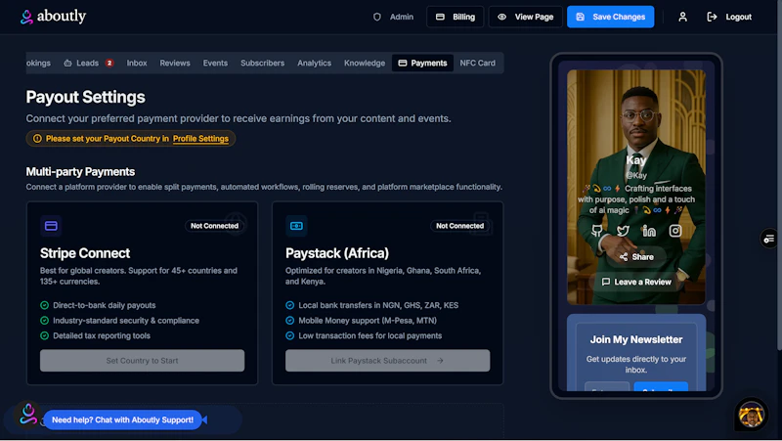Open the side panel settings toggle icon
782x441 pixels.
pyautogui.click(x=768, y=239)
